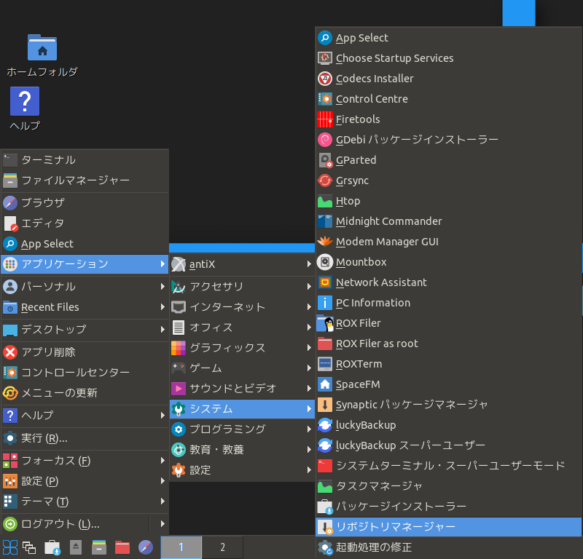
Task: Open デスクトップ submenu entry
Action: [85, 330]
